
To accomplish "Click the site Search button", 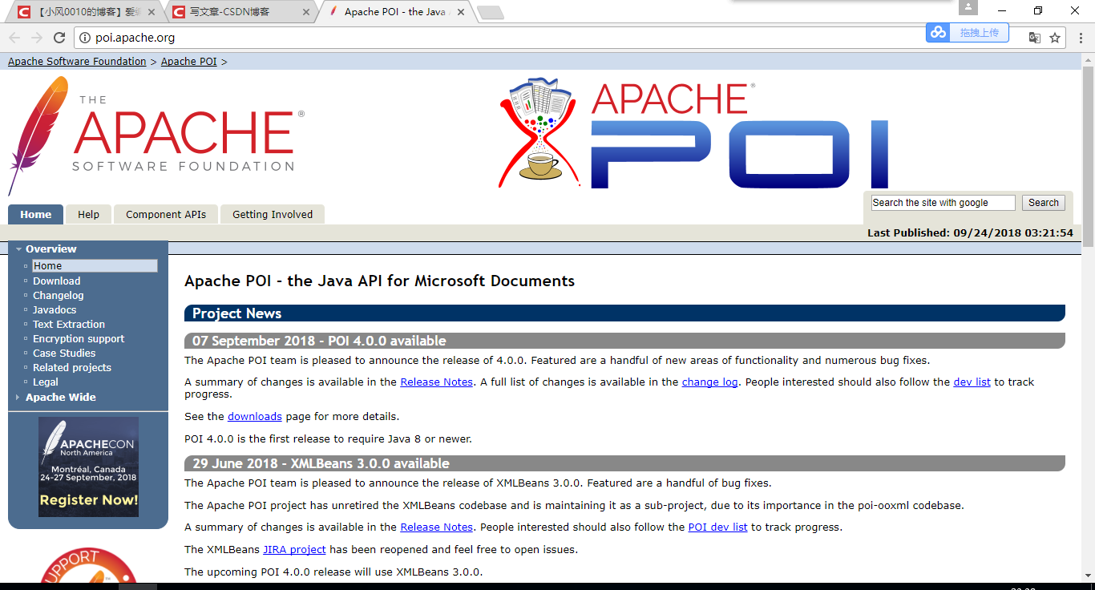I will point(1044,203).
